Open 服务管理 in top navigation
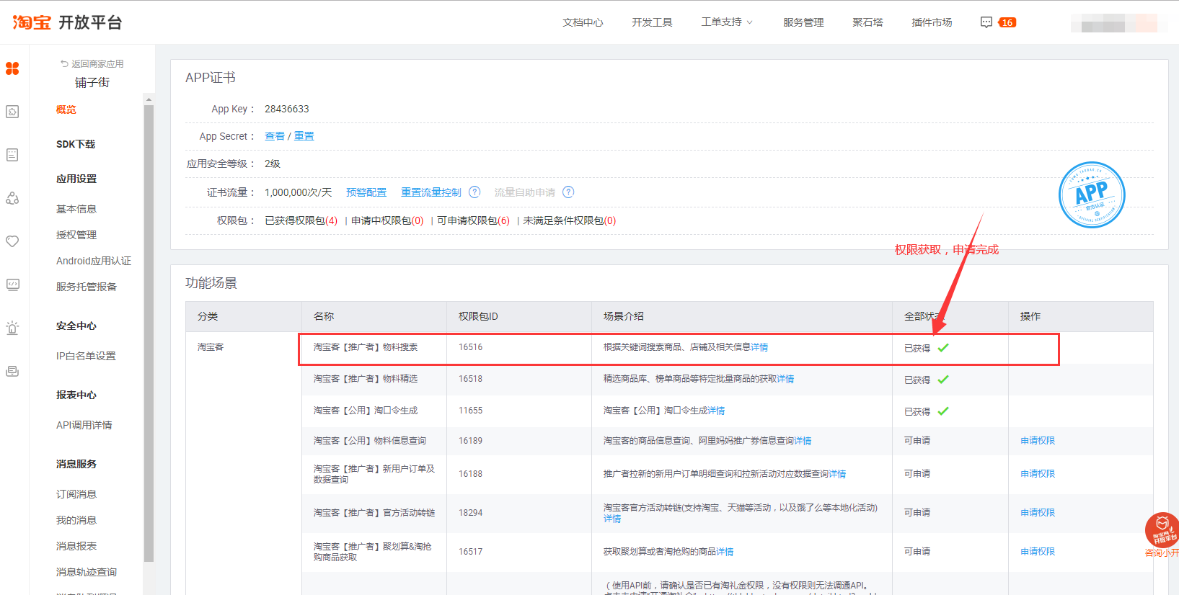 [803, 22]
